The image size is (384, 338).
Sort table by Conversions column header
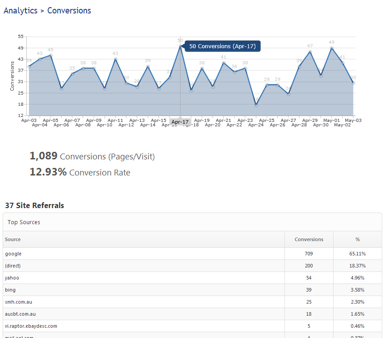(309, 239)
